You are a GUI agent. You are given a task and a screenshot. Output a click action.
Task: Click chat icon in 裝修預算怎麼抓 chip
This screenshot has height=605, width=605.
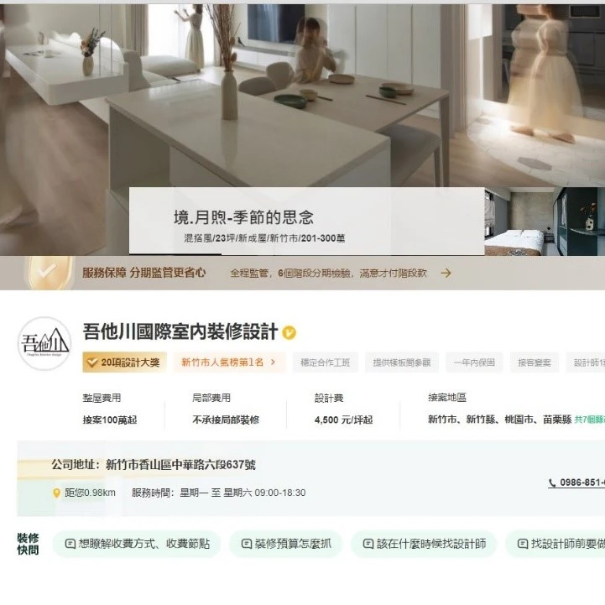pyautogui.click(x=246, y=544)
